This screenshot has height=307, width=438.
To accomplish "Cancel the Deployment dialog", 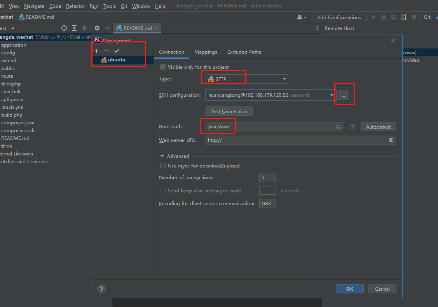I will 382,289.
